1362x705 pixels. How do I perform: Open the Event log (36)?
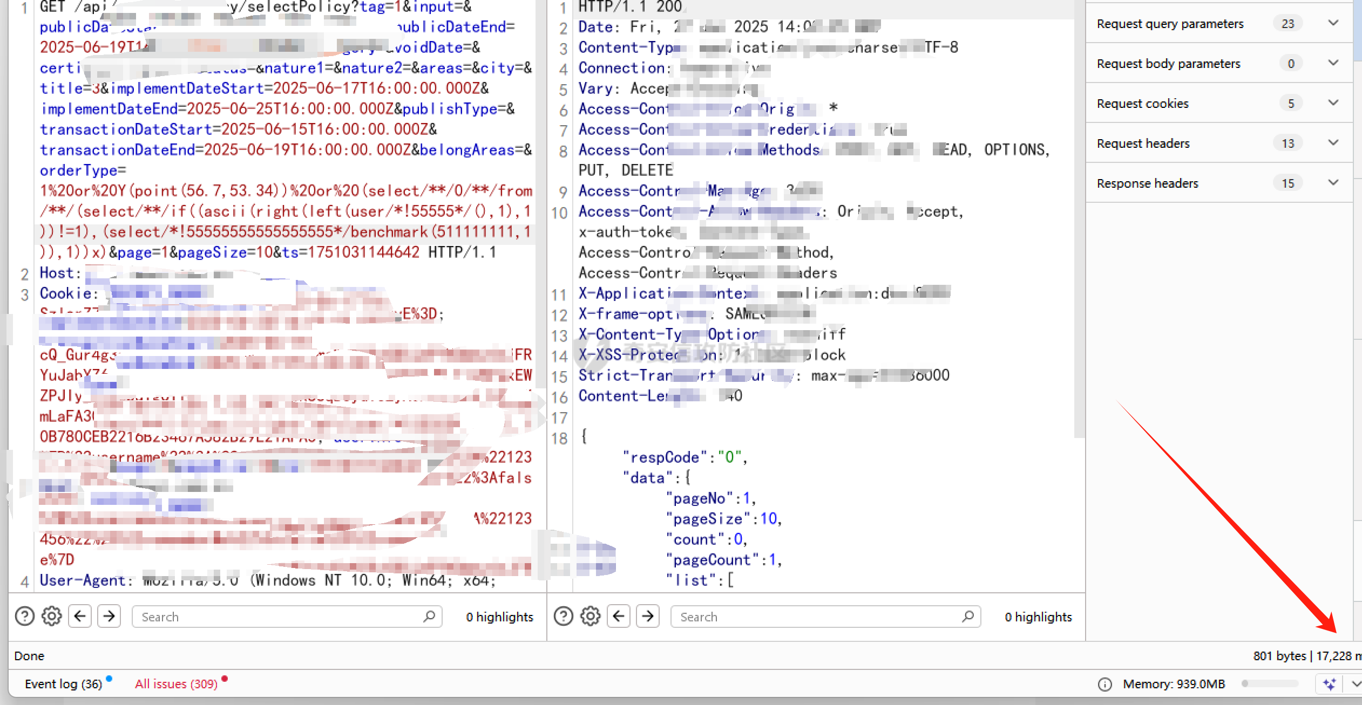[x=63, y=684]
